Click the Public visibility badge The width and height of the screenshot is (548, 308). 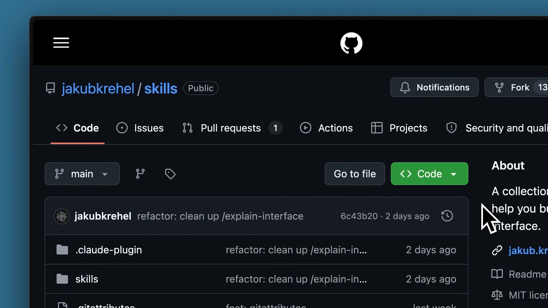coord(201,88)
